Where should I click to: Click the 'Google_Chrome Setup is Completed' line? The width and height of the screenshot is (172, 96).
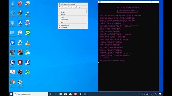pyautogui.click(x=113, y=22)
